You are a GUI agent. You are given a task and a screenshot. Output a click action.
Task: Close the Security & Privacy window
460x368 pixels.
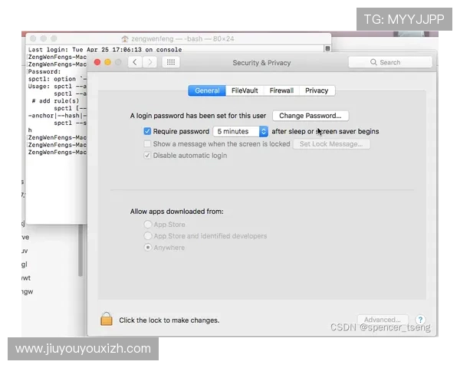97,62
